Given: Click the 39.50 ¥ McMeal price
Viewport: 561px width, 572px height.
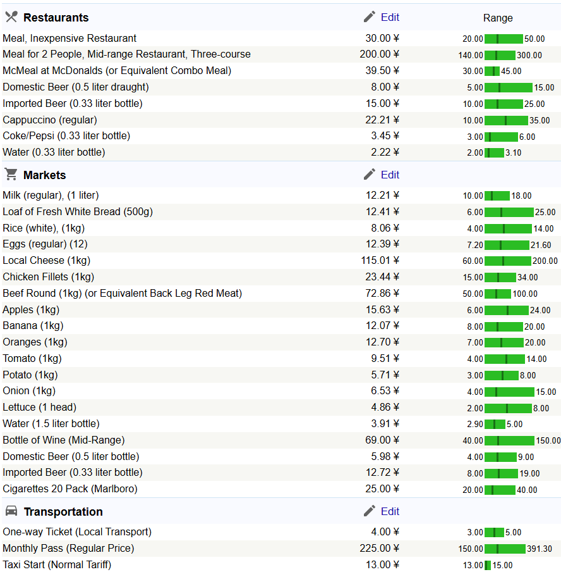Looking at the screenshot, I should point(382,70).
